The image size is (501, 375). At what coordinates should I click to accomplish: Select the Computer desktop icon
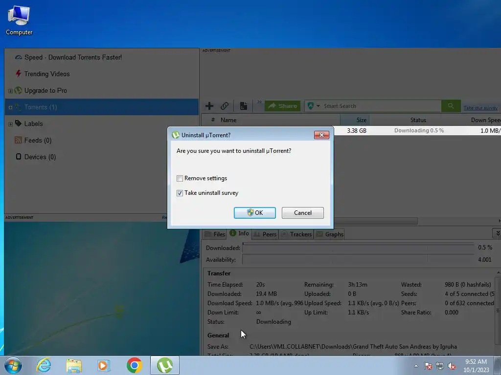pyautogui.click(x=19, y=20)
